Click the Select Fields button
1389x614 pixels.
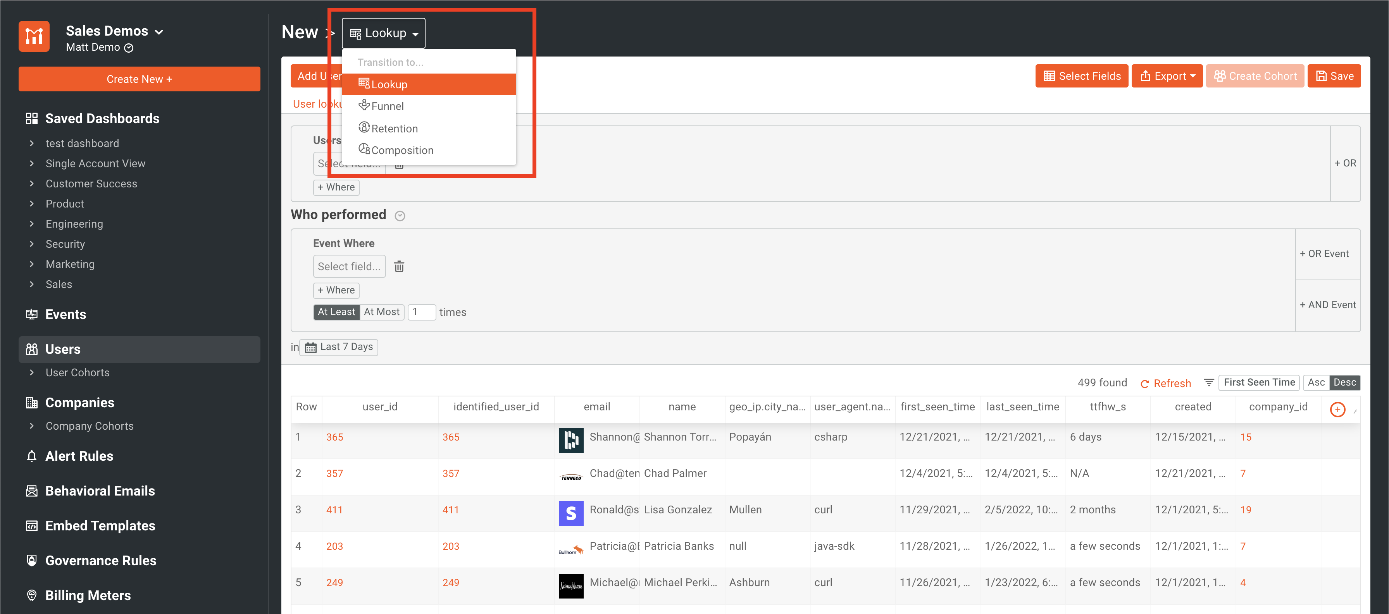(1082, 76)
